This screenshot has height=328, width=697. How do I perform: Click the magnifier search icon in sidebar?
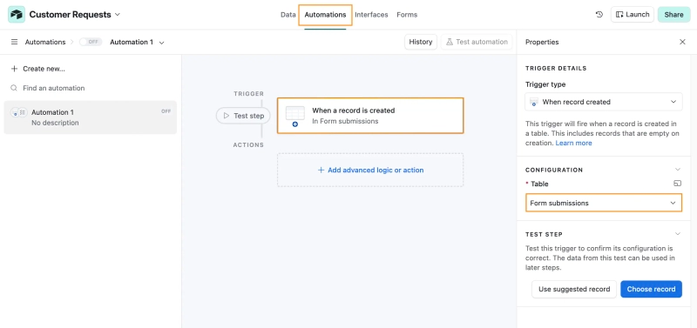(x=14, y=88)
